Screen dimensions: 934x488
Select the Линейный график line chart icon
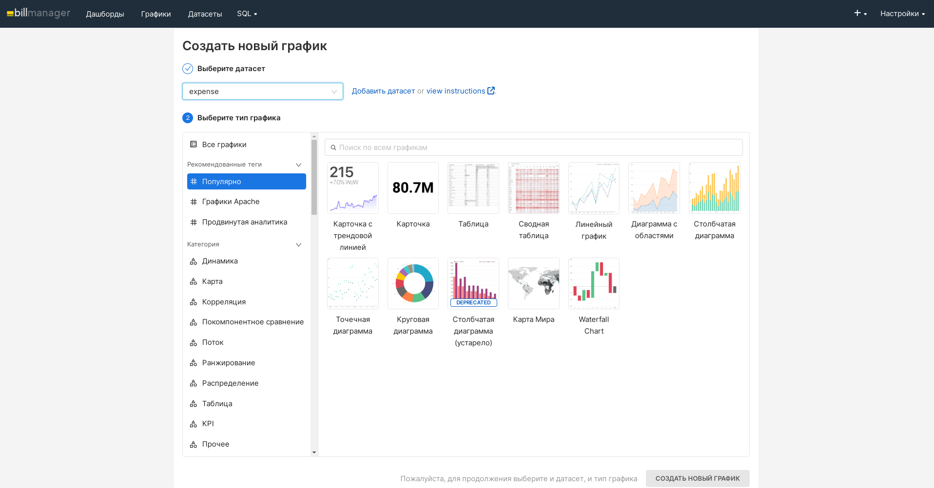(x=594, y=188)
